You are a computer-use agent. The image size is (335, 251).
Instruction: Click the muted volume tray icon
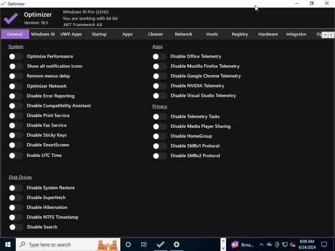(x=293, y=244)
